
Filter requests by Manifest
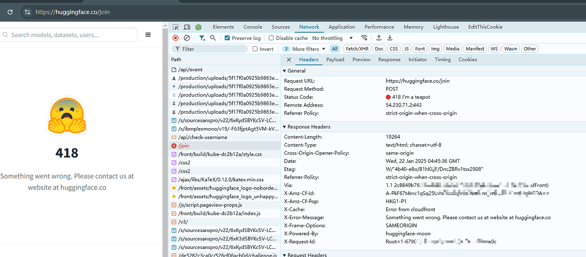(475, 49)
